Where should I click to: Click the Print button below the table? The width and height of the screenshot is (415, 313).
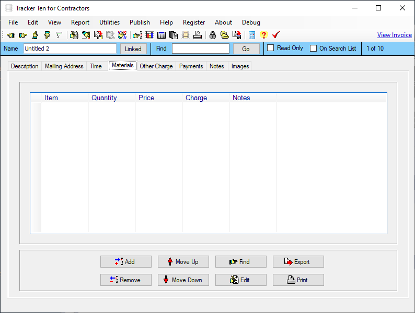[x=298, y=280]
